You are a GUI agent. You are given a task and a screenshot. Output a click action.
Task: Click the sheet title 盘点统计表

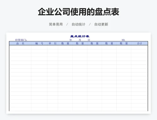(80, 36)
